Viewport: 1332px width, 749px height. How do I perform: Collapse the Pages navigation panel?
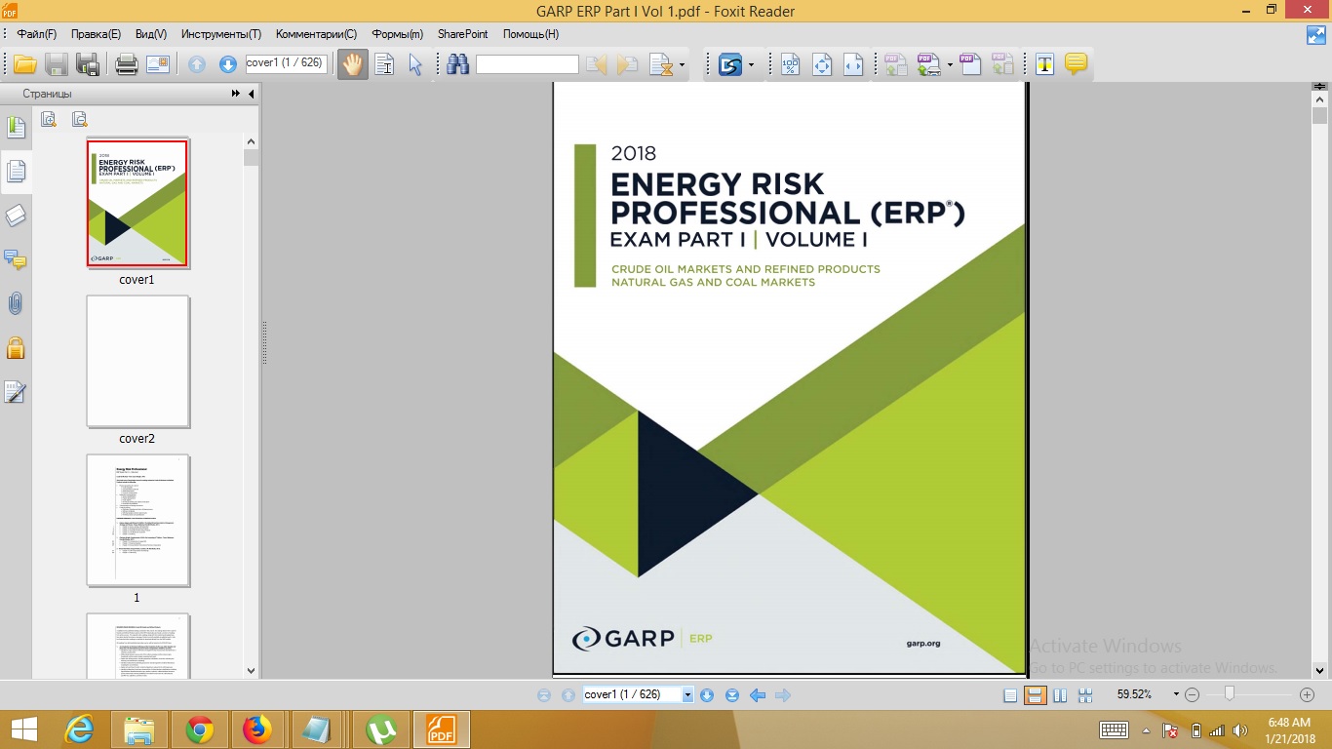click(251, 94)
